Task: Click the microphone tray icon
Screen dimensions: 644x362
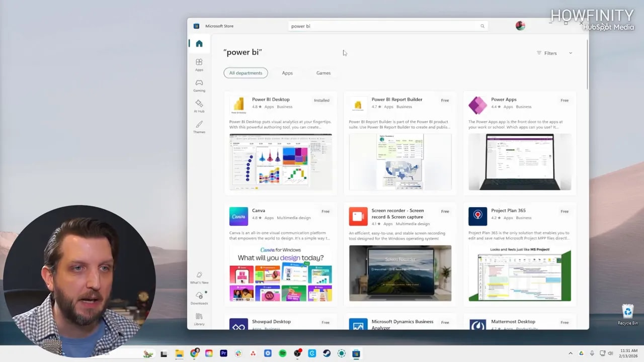Action: tap(592, 353)
